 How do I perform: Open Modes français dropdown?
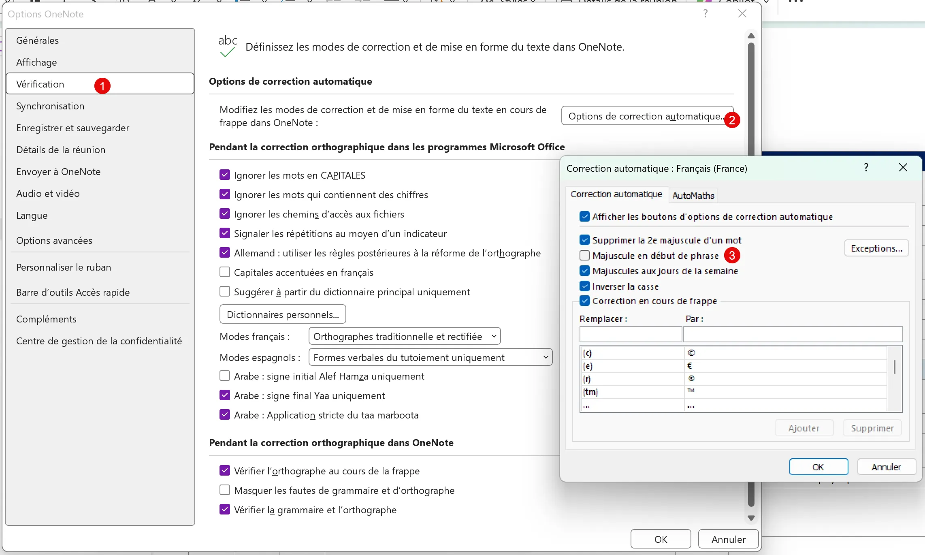click(x=404, y=336)
